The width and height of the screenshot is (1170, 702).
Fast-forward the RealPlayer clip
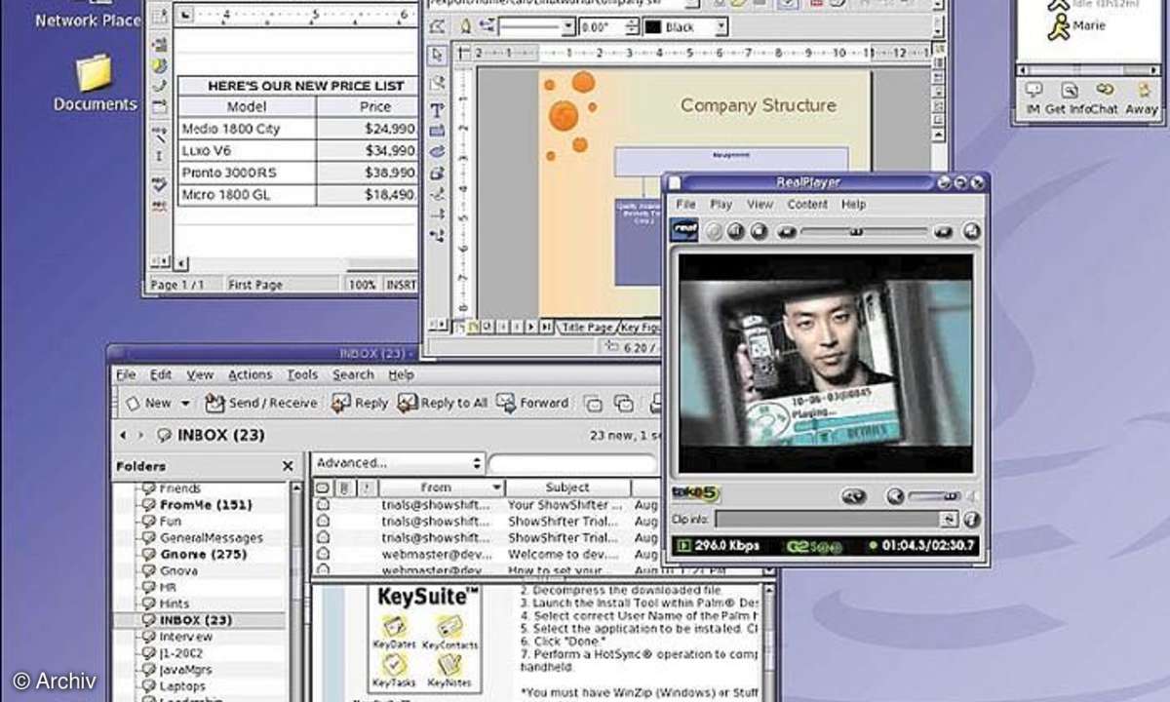(943, 231)
